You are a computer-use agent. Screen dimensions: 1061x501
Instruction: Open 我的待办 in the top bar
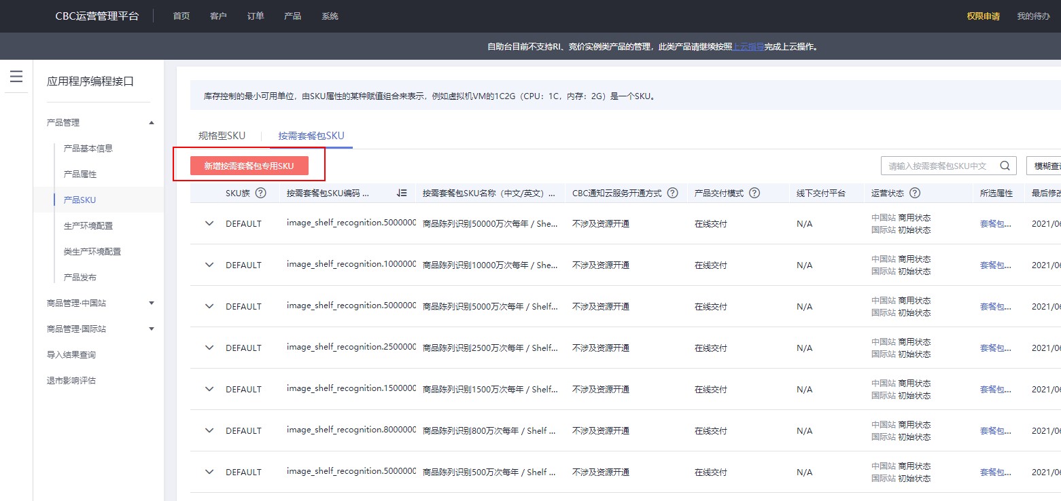pos(1033,16)
